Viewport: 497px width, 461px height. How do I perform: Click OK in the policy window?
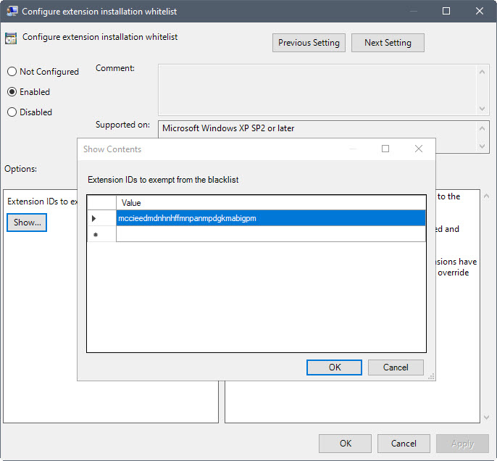point(345,444)
